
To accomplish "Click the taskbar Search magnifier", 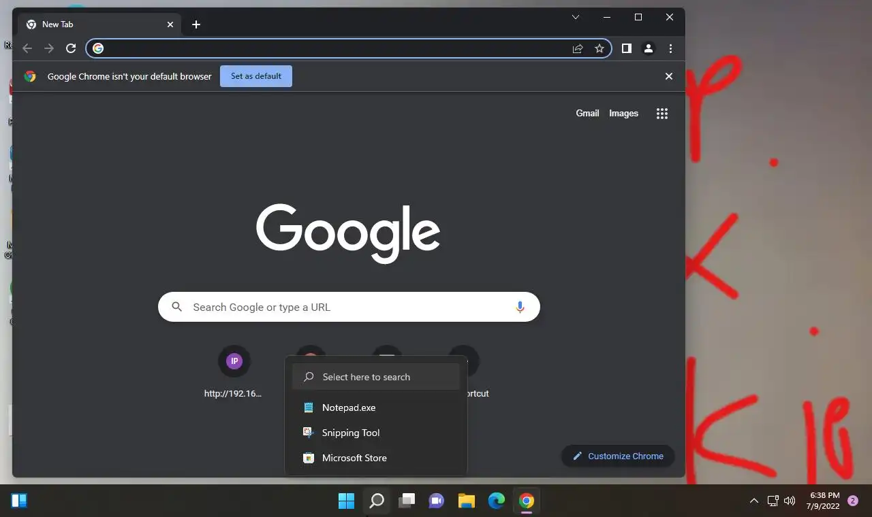I will click(377, 501).
